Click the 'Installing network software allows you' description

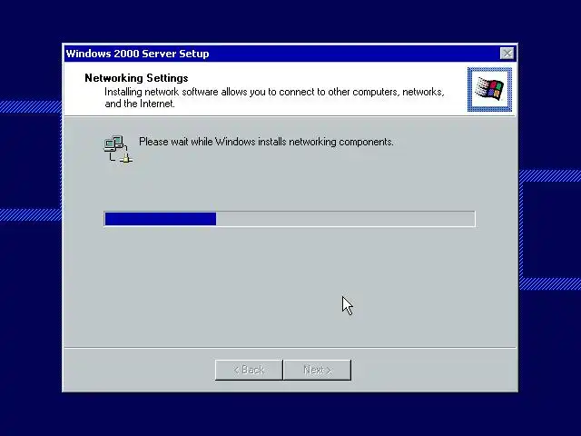274,97
